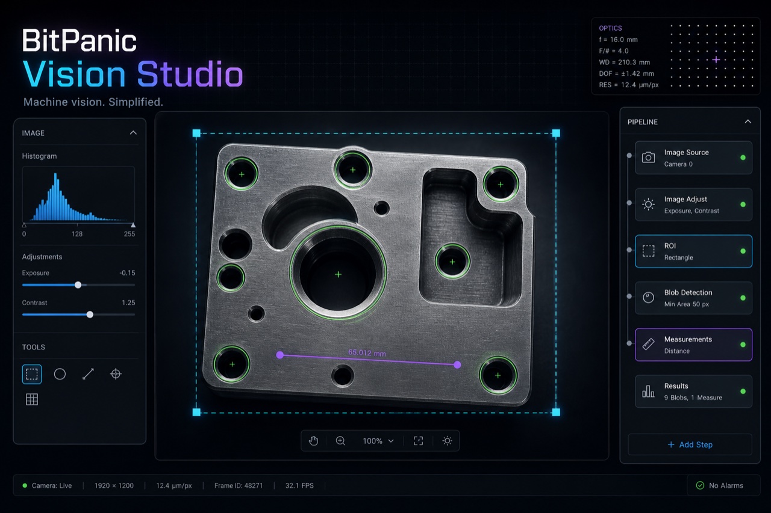Screen dimensions: 771x513
Task: Click the Camera Live green status dot
Action: [x=25, y=485]
